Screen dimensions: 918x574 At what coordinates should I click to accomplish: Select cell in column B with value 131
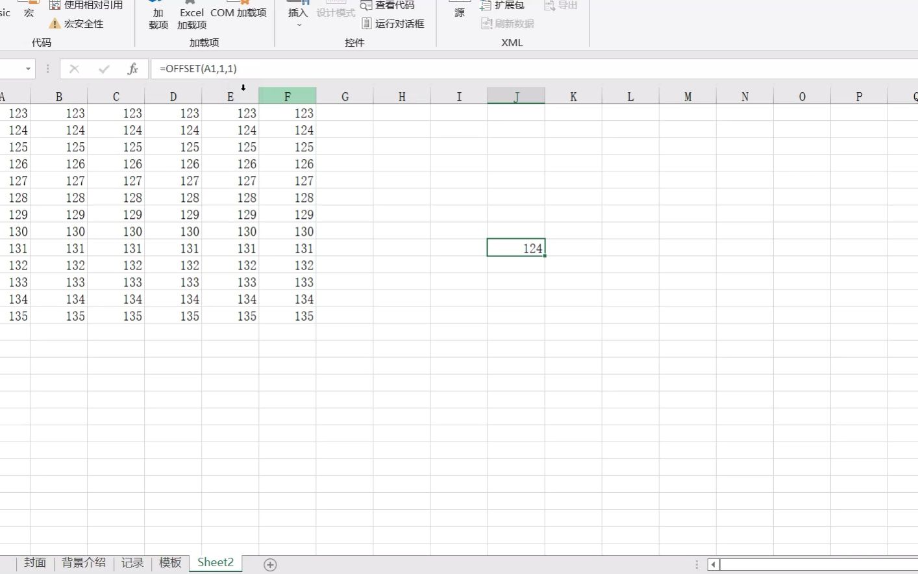(58, 248)
